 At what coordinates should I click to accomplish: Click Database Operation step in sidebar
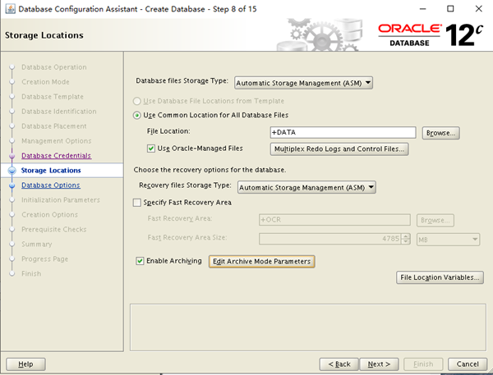coord(54,67)
